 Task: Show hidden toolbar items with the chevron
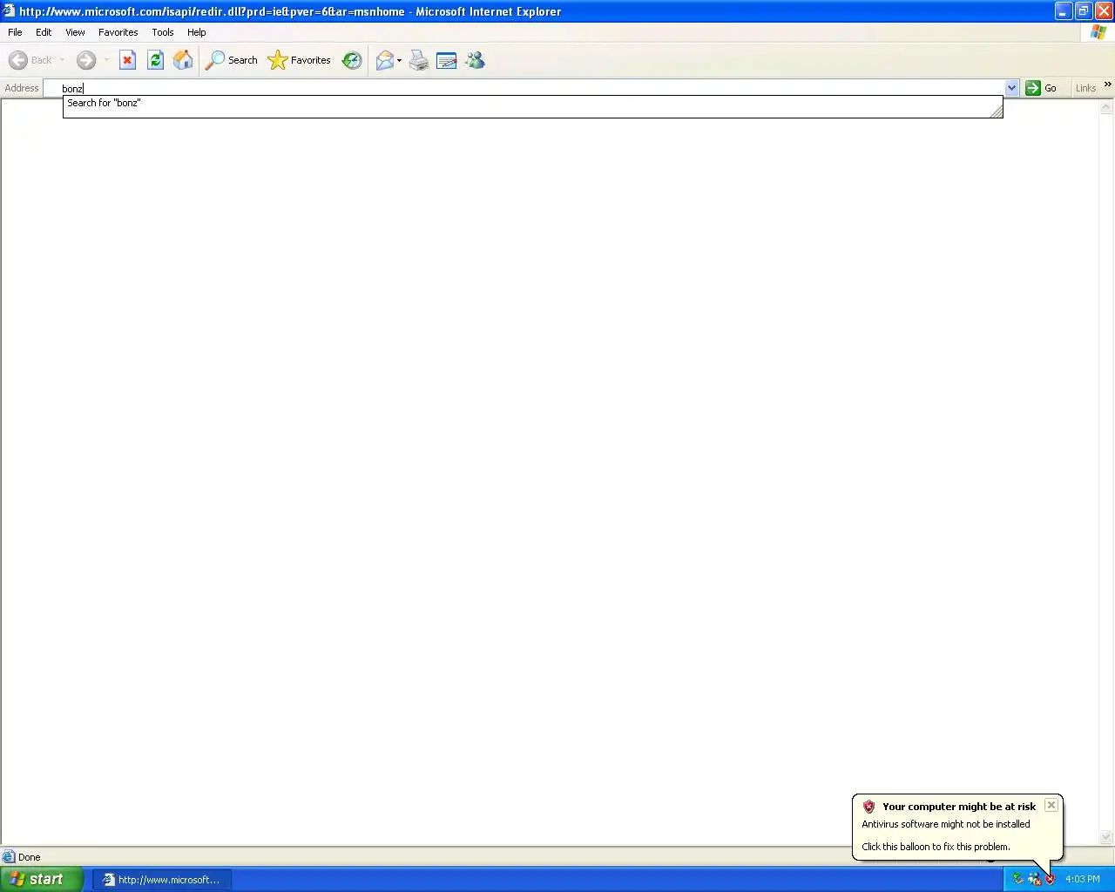1107,84
